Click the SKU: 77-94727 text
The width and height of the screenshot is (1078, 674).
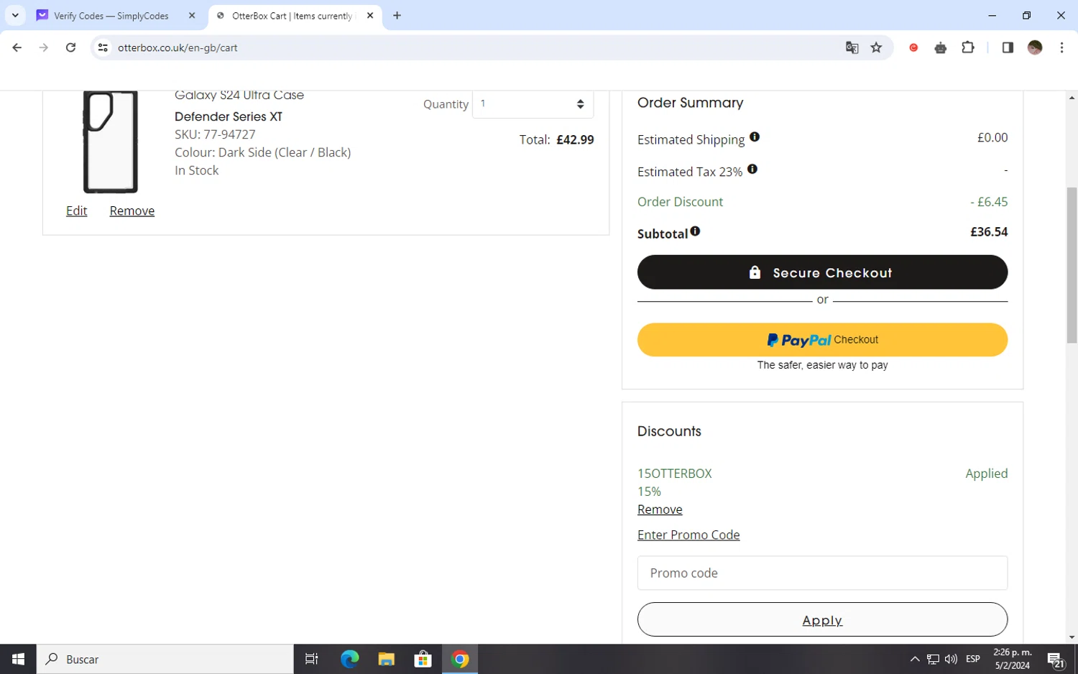click(x=215, y=134)
